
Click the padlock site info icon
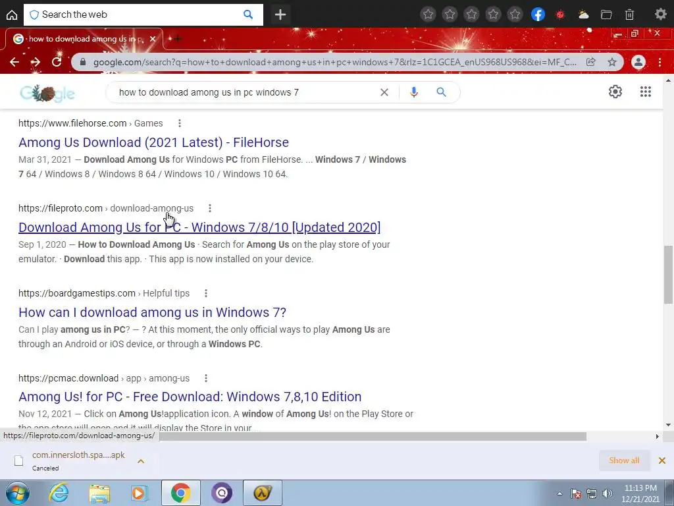point(84,62)
